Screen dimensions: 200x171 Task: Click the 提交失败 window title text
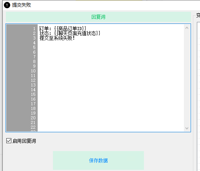[22, 5]
